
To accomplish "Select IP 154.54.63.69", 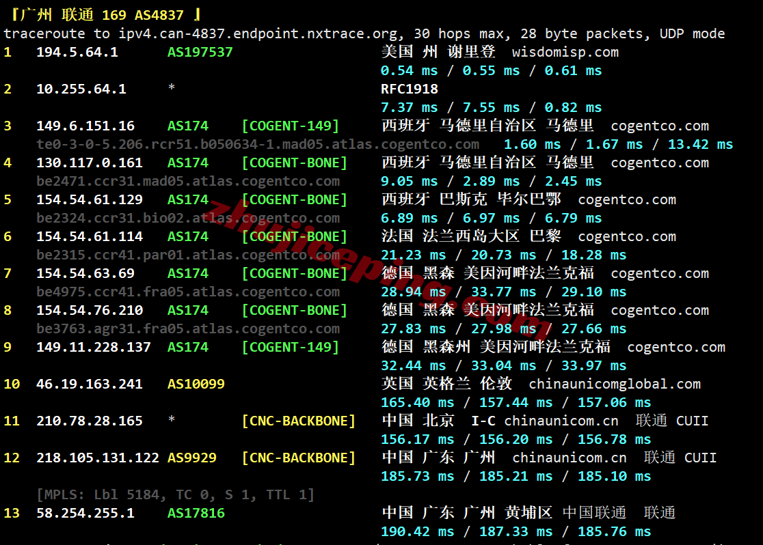I will click(85, 274).
